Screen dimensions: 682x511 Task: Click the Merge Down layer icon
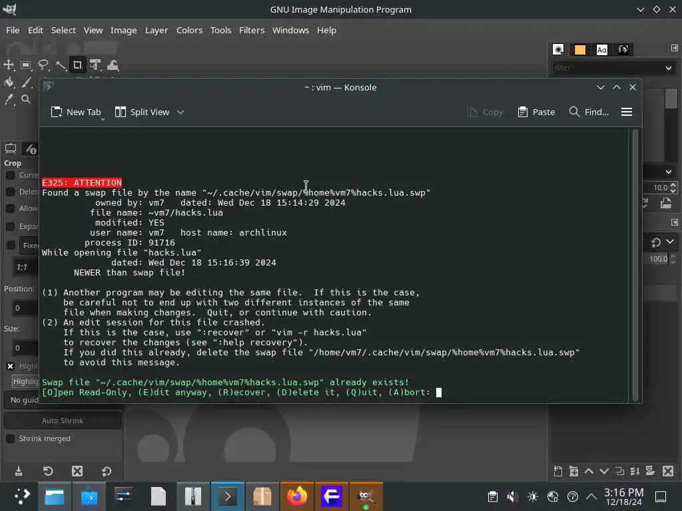pos(635,471)
